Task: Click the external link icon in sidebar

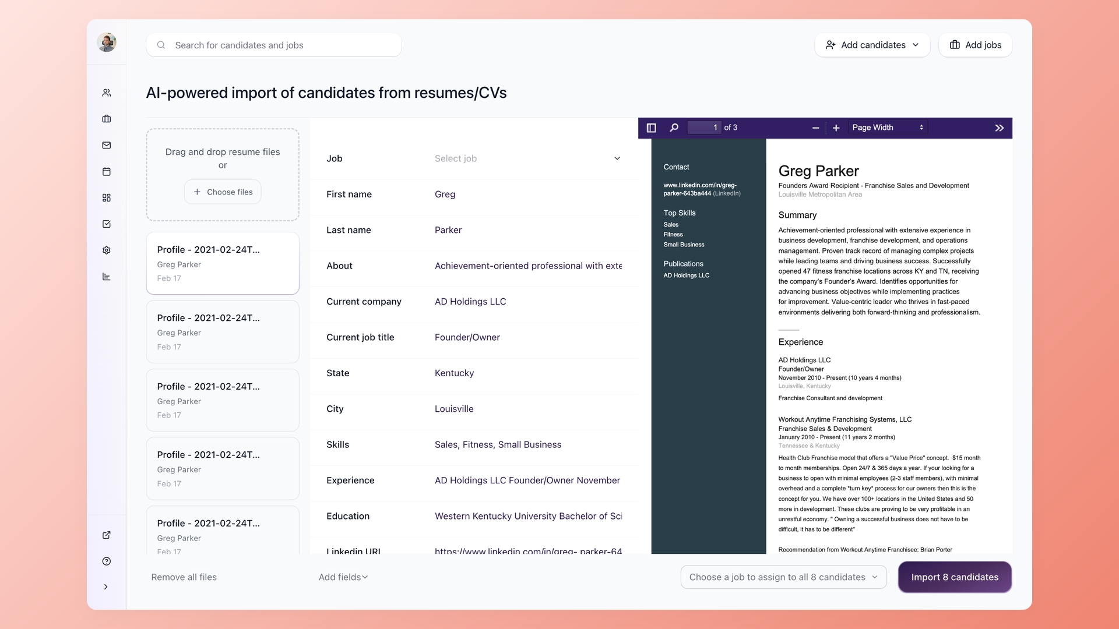Action: pyautogui.click(x=107, y=535)
